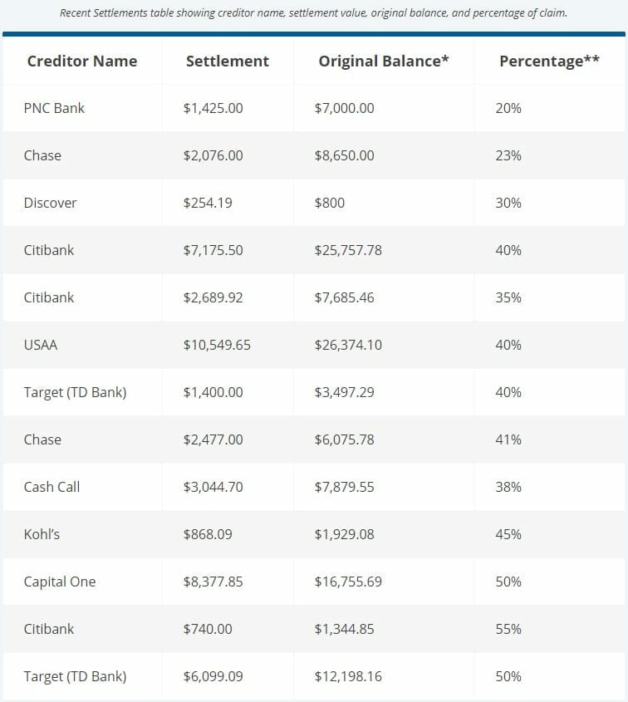Click the $12,198.16 original balance
The width and height of the screenshot is (628, 702).
pos(348,676)
